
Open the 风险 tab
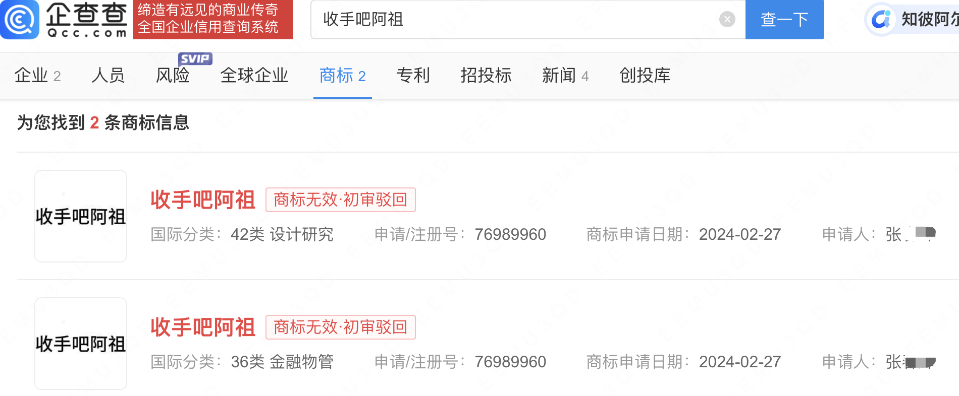click(x=173, y=76)
